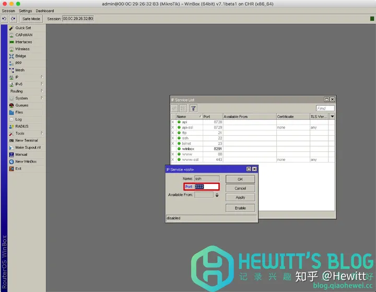376x292 pixels.
Task: Click the Undo toolbar arrow
Action: click(4, 19)
